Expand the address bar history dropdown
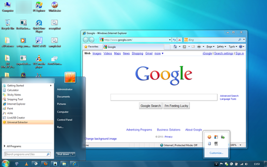Viewport: 267px width, 167px height. click(170, 40)
